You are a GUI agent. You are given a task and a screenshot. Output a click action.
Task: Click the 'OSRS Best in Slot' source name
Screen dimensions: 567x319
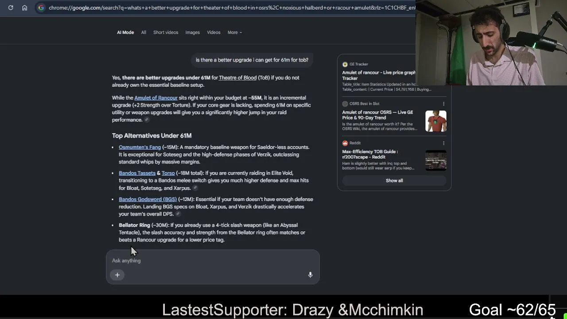tap(364, 104)
